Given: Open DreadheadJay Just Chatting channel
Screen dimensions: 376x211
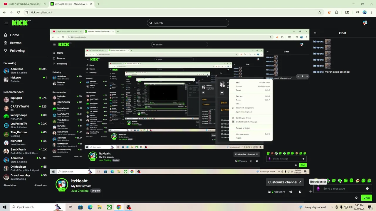Looking at the screenshot, I should pyautogui.click(x=25, y=177).
